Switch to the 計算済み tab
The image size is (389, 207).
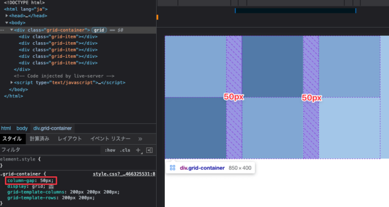(39, 139)
